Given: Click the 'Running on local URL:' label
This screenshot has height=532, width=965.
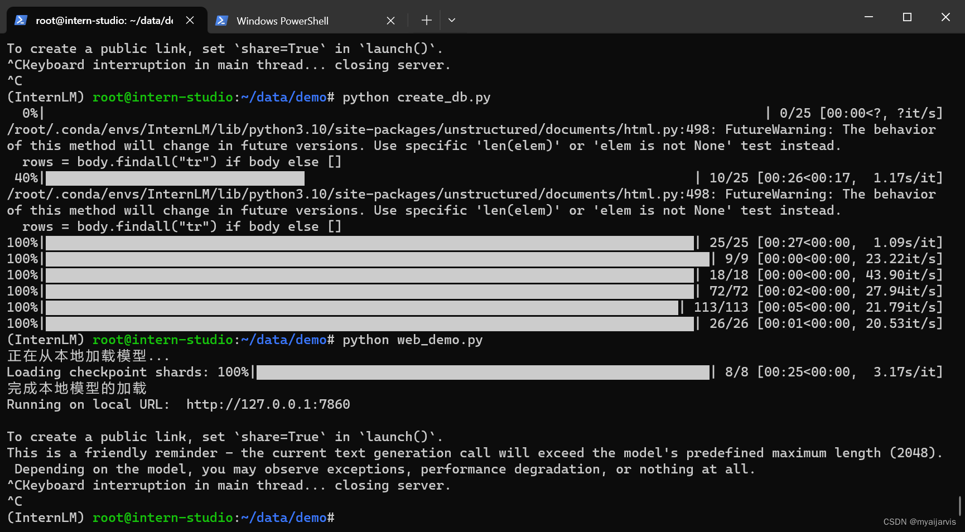Looking at the screenshot, I should [88, 404].
